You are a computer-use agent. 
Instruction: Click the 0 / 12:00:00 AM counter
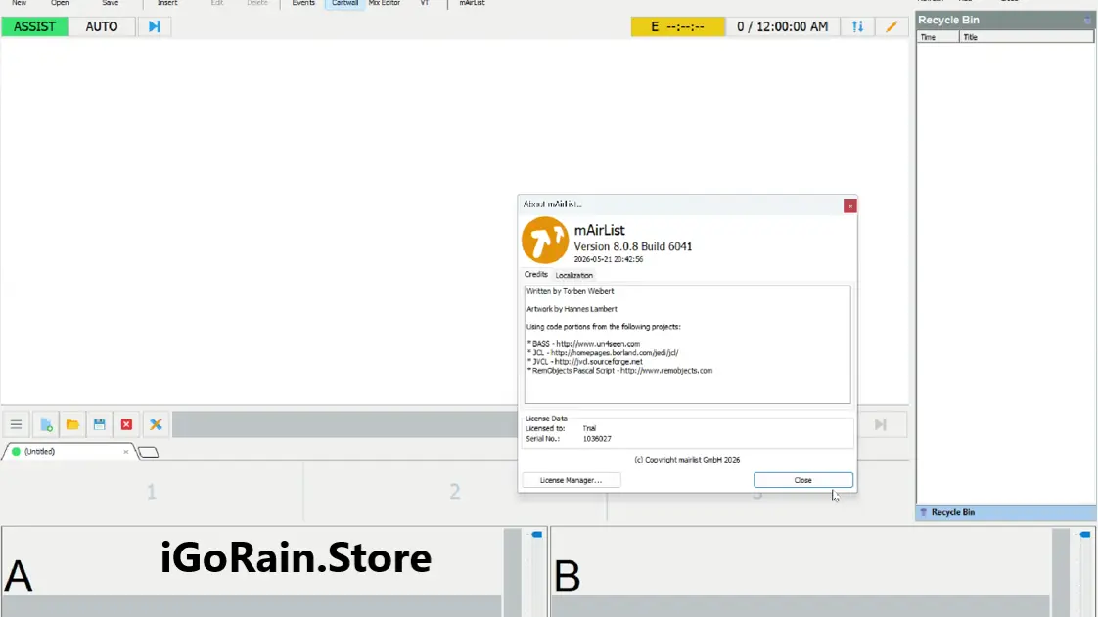pos(782,26)
